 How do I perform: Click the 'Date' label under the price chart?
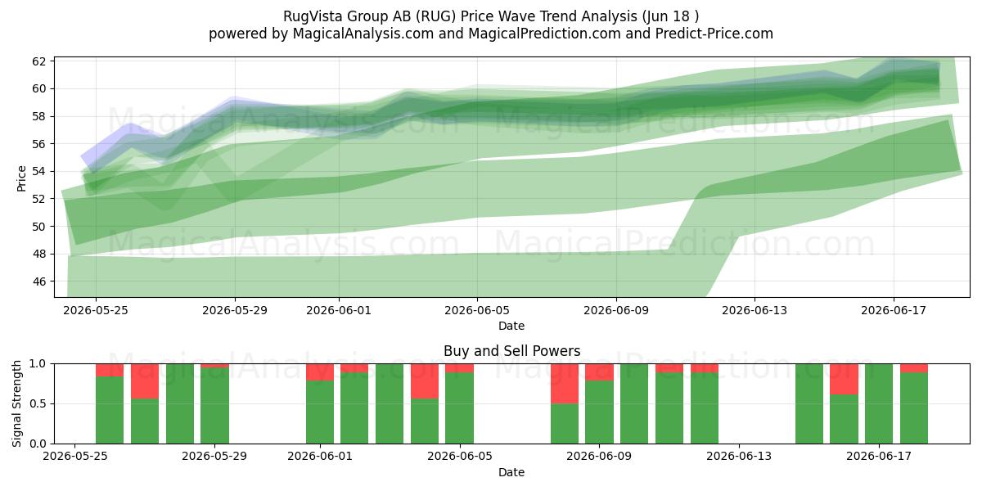tap(511, 326)
